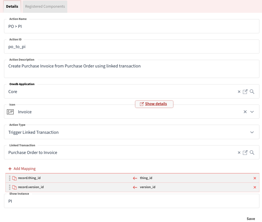Viewport: 262px width, 222px height.
Task: Clear the selected Invoice icon
Action: point(245,112)
